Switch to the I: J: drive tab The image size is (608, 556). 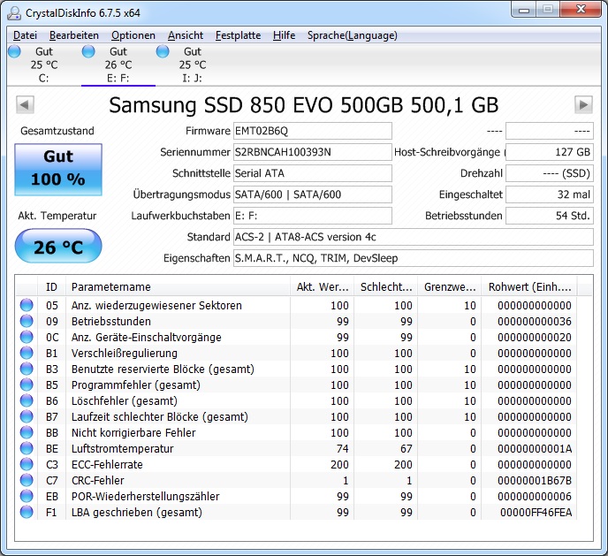[x=193, y=65]
